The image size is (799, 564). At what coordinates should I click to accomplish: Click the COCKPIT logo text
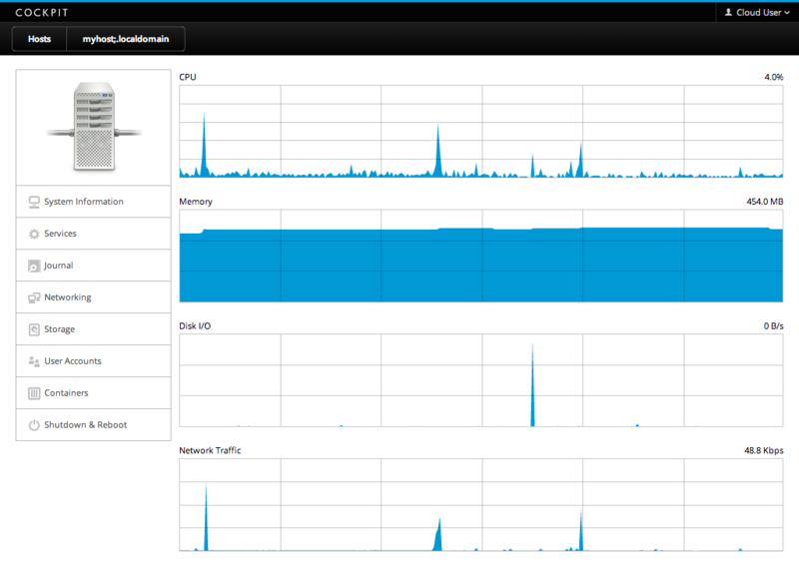pyautogui.click(x=41, y=12)
